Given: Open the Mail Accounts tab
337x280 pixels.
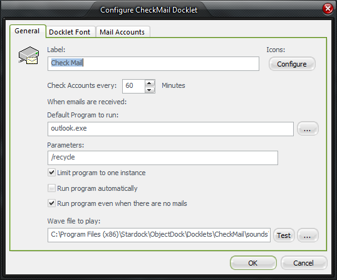Looking at the screenshot, I should pyautogui.click(x=122, y=32).
